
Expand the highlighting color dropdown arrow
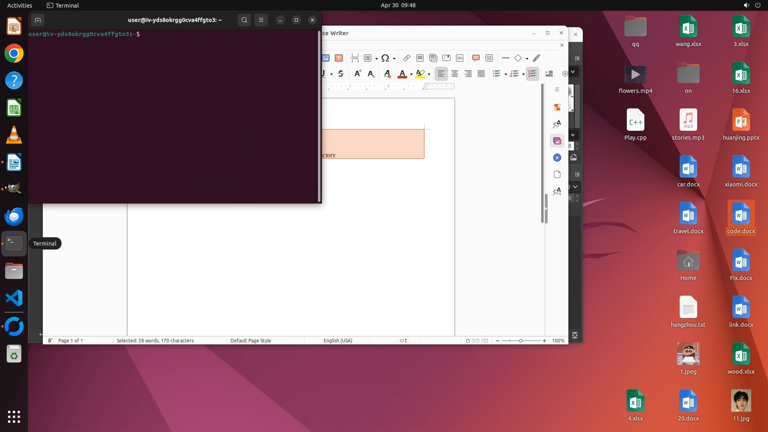(x=429, y=74)
